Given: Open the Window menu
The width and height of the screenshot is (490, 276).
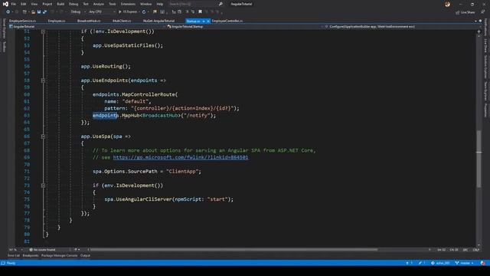Looking at the screenshot, I should pyautogui.click(x=145, y=4).
